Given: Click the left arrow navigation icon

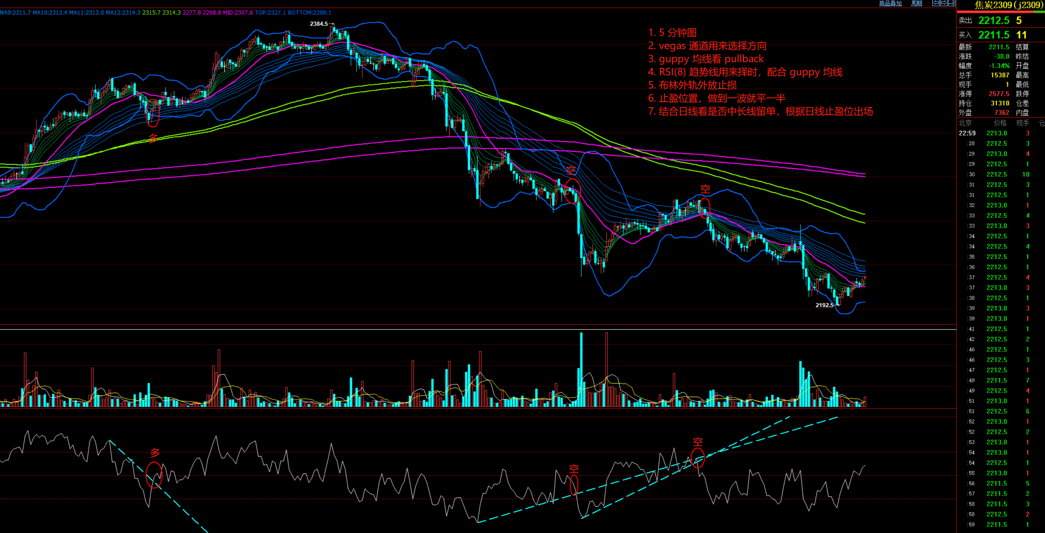Looking at the screenshot, I should (936, 3).
